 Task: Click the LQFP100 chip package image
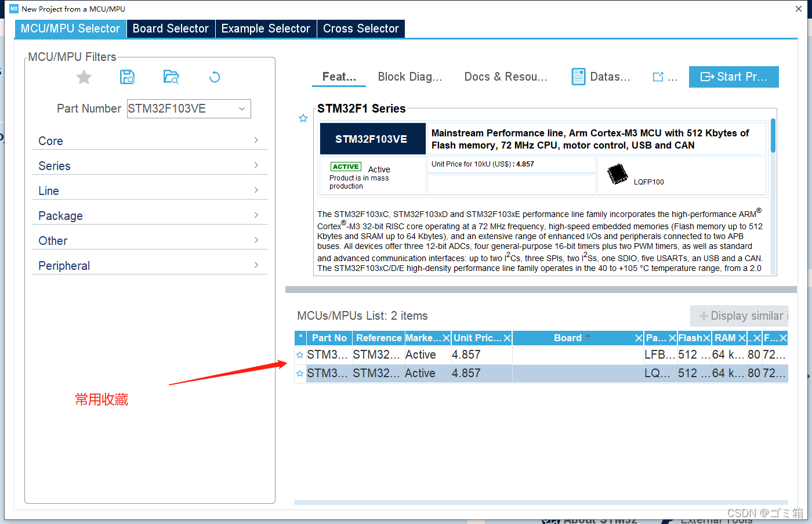[617, 174]
